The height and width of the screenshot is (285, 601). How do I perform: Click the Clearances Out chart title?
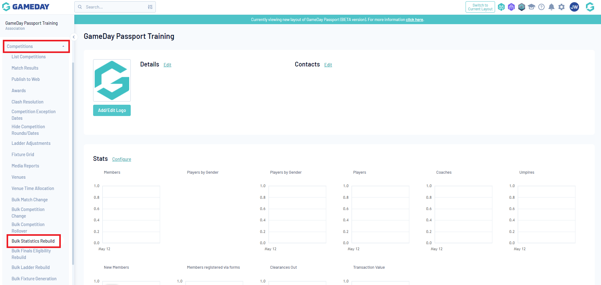[x=283, y=267]
